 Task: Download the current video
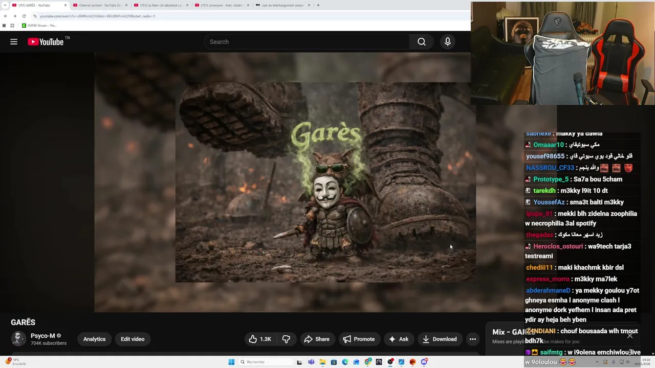(439, 339)
